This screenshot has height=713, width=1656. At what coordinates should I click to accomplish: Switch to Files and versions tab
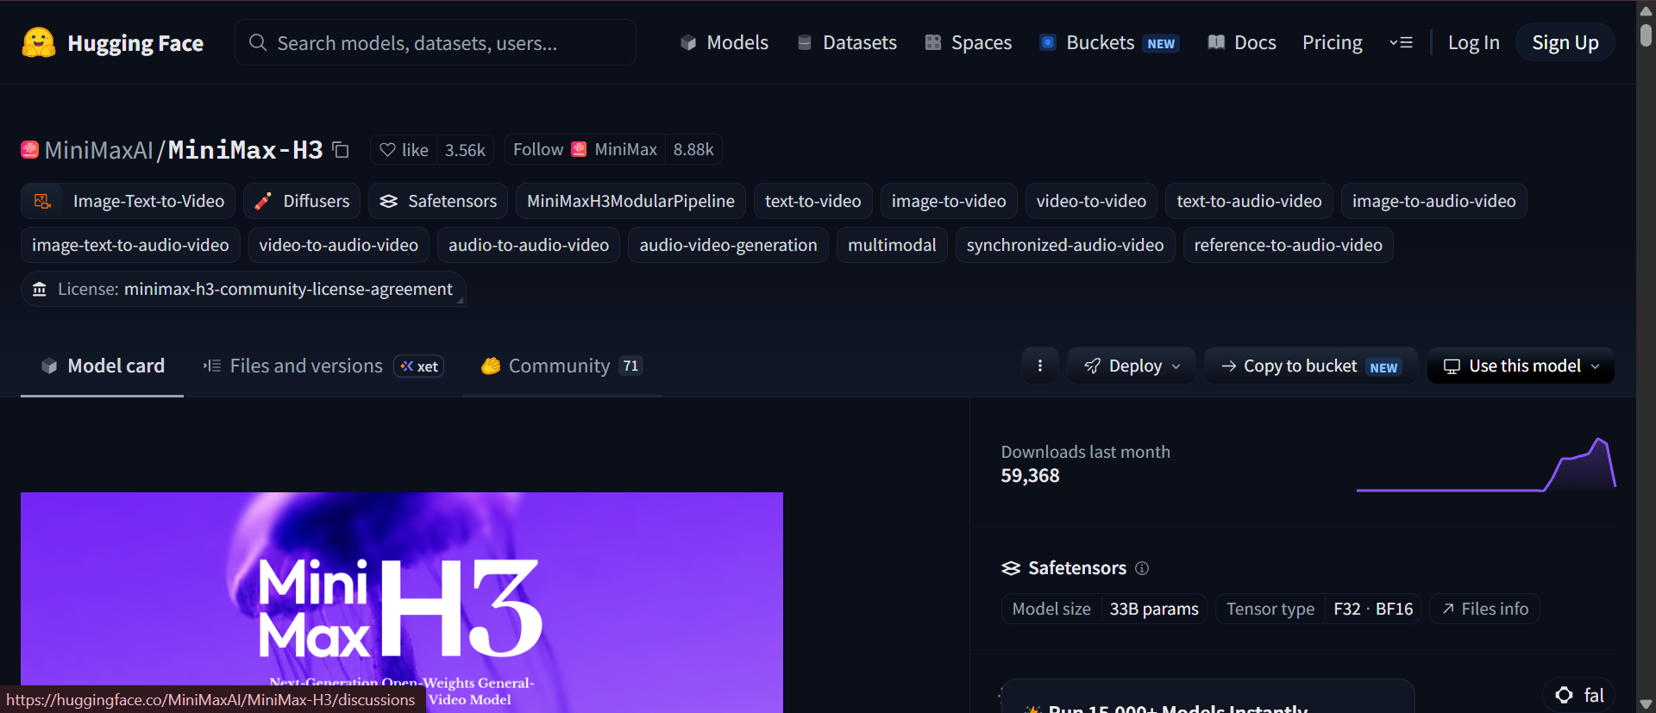point(323,366)
